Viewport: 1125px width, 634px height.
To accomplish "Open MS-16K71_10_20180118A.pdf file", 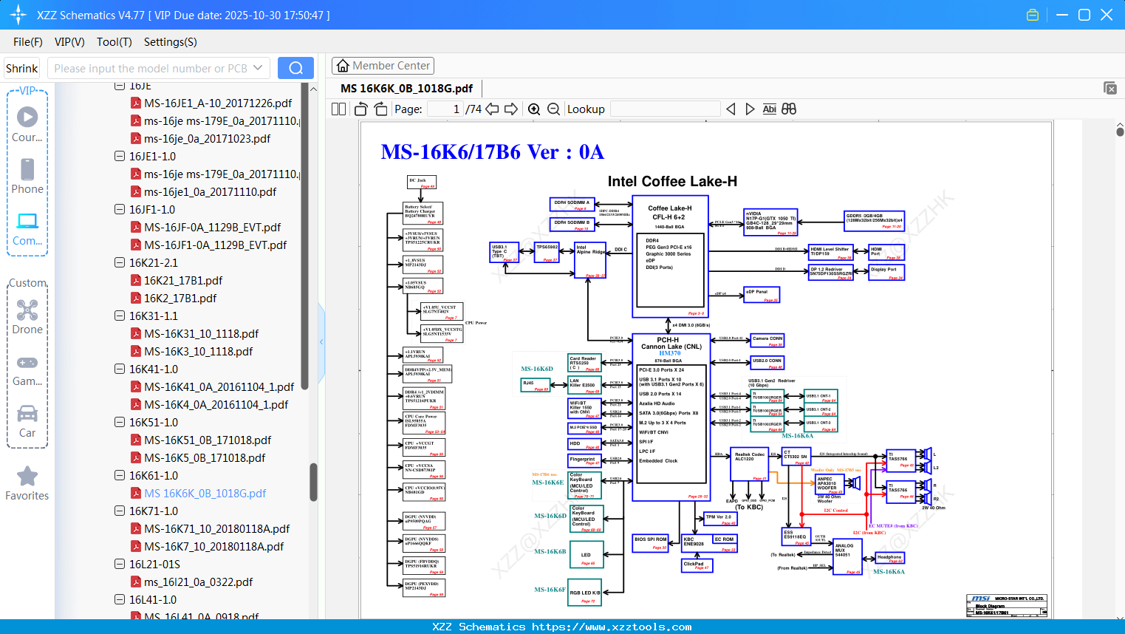I will coord(217,529).
